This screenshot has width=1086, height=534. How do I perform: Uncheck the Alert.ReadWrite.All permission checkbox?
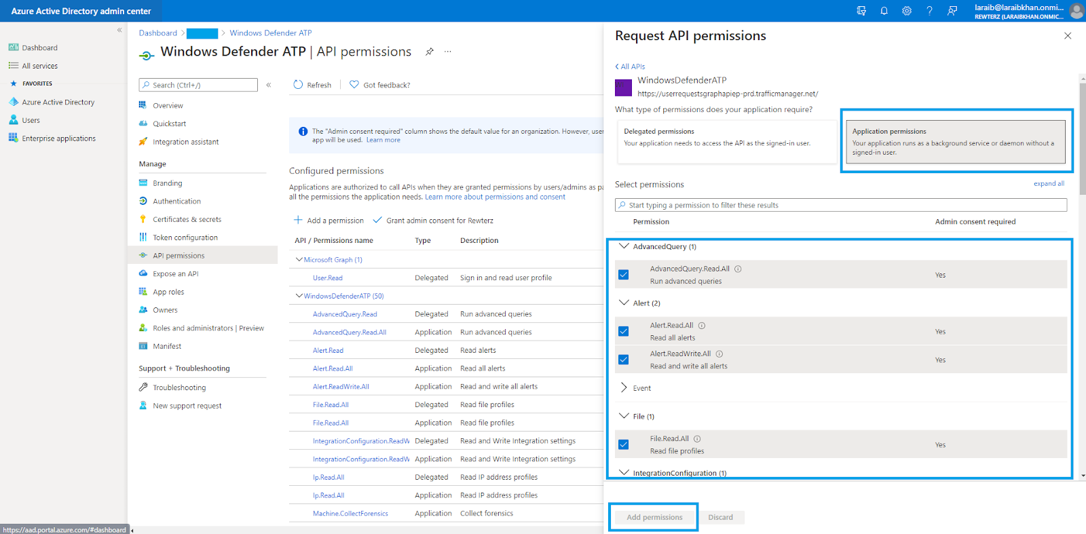(624, 360)
